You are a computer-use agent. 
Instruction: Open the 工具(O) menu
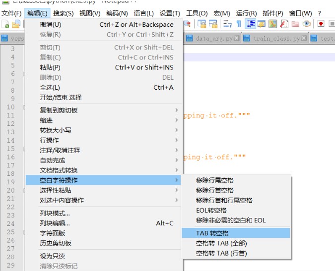[197, 13]
